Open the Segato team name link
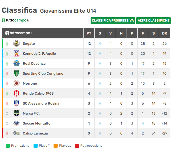This screenshot has width=172, height=148. (29, 43)
